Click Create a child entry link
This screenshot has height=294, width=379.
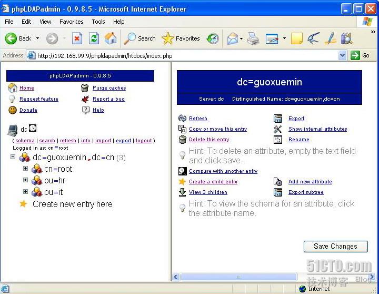click(x=213, y=182)
